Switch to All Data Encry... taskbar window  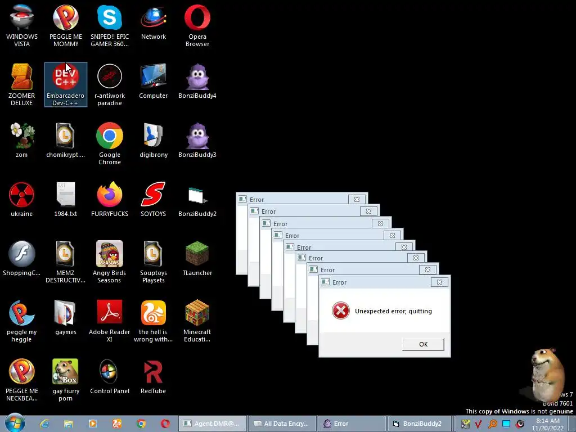[x=282, y=424]
